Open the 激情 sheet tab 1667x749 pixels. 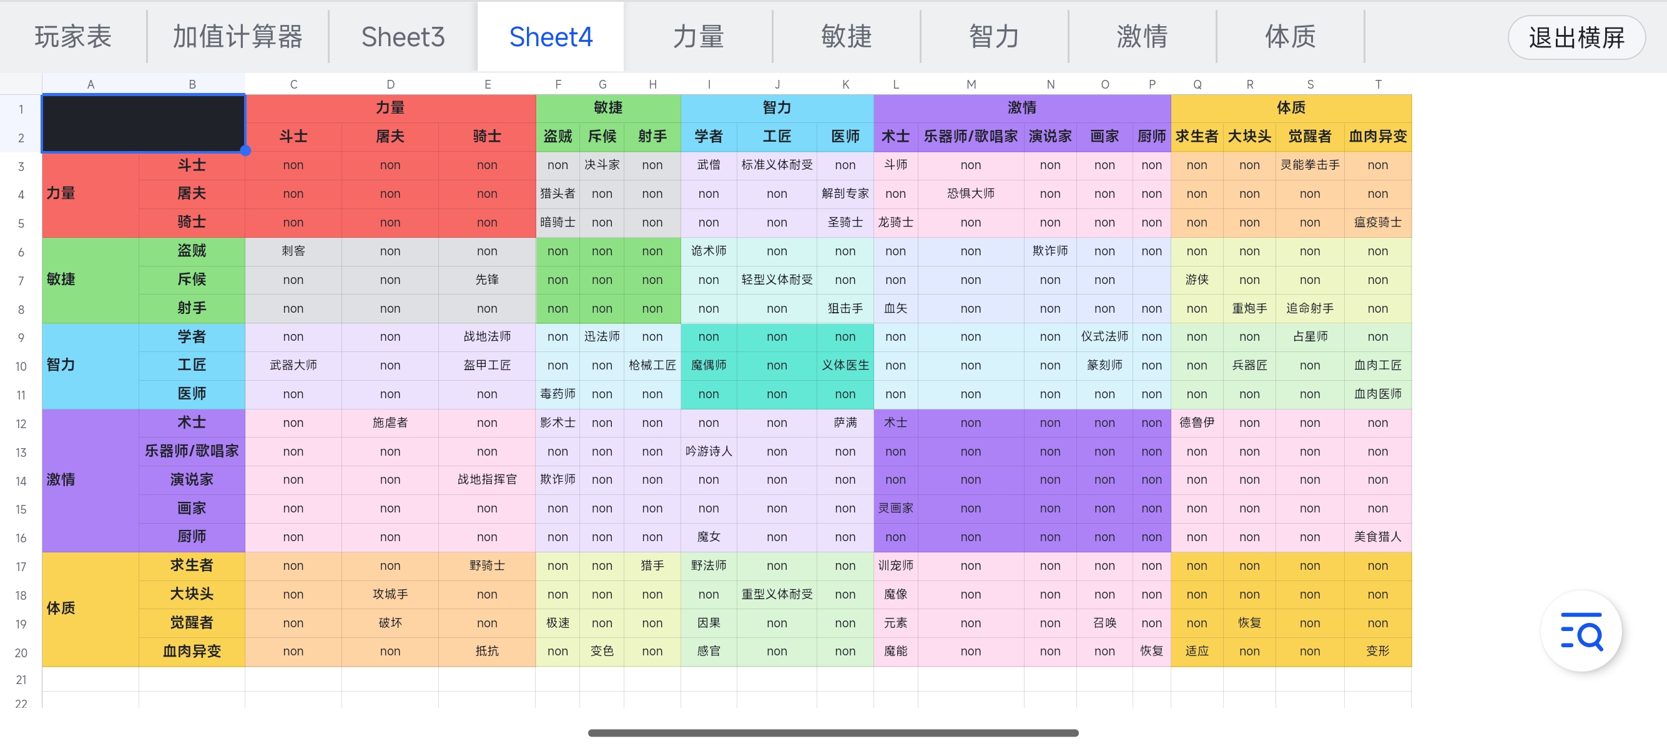pos(1142,36)
